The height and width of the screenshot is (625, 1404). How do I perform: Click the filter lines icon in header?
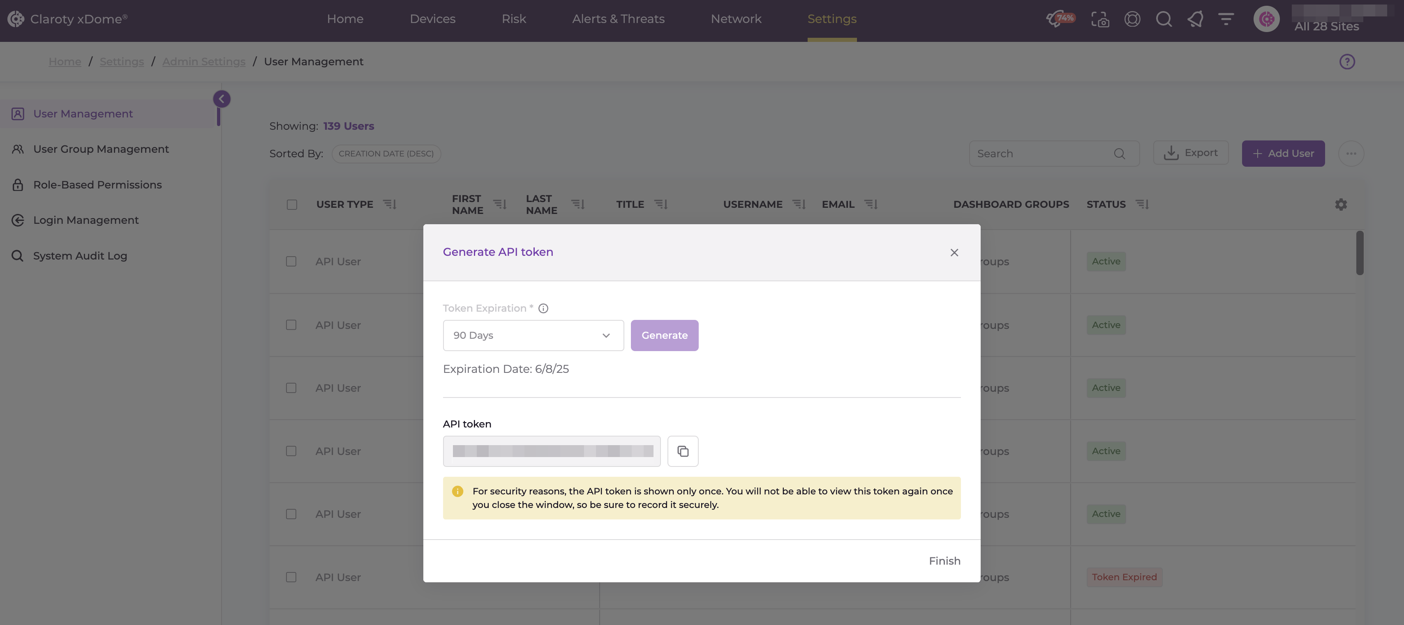(1226, 19)
